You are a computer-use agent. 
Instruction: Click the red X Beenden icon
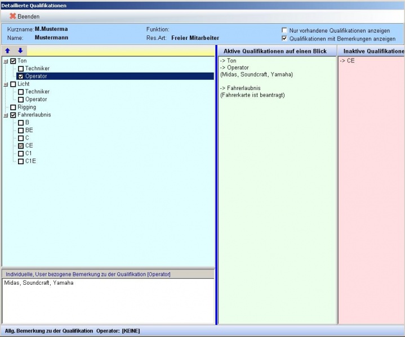pos(12,16)
